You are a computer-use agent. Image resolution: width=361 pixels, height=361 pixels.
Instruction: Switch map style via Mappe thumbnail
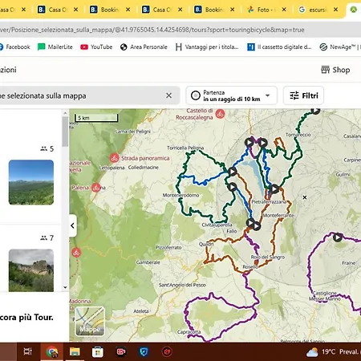(x=90, y=322)
